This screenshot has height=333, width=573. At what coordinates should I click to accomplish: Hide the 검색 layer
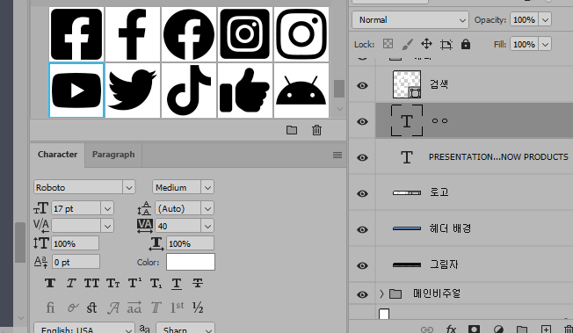pos(362,85)
